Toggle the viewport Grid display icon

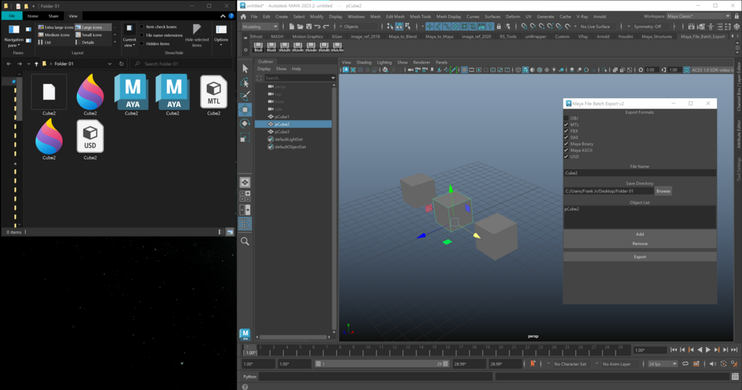464,70
